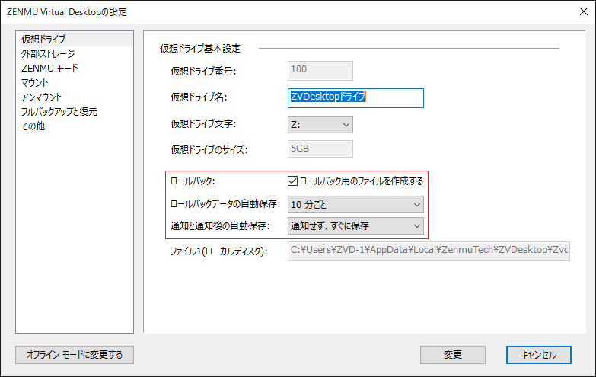Open the 外部ストレージ settings page
This screenshot has width=596, height=377.
pos(48,53)
